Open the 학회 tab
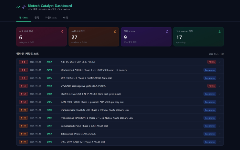This screenshot has width=240, height=150. click(65, 18)
